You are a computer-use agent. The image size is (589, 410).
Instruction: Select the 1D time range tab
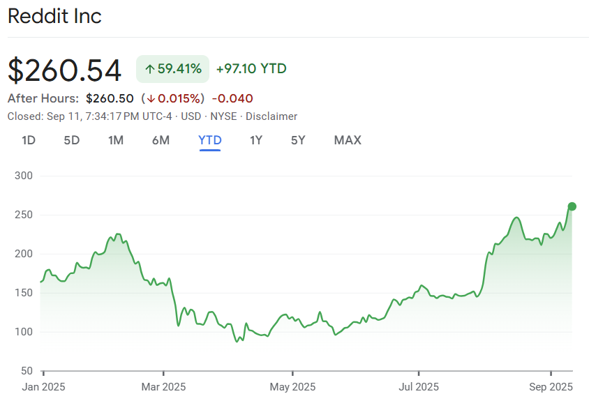click(x=29, y=140)
